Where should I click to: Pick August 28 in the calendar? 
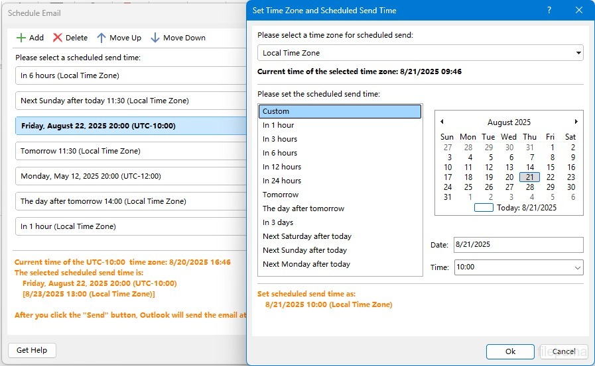pyautogui.click(x=529, y=187)
